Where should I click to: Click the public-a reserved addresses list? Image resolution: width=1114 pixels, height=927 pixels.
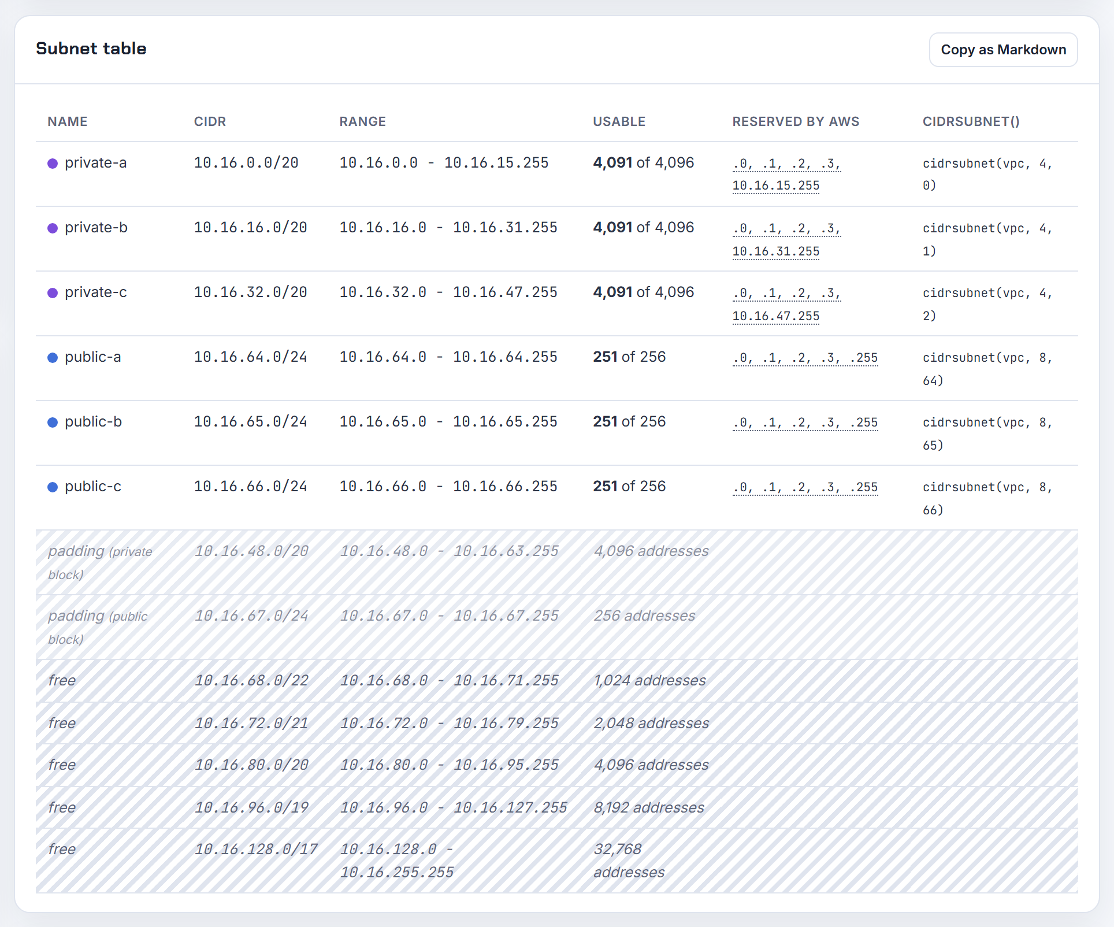point(805,358)
